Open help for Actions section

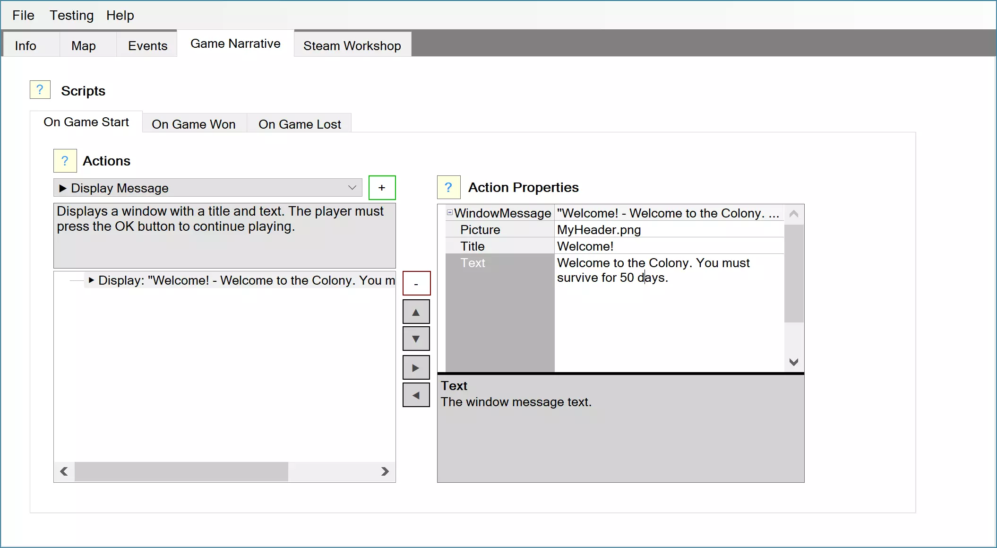[x=65, y=161]
